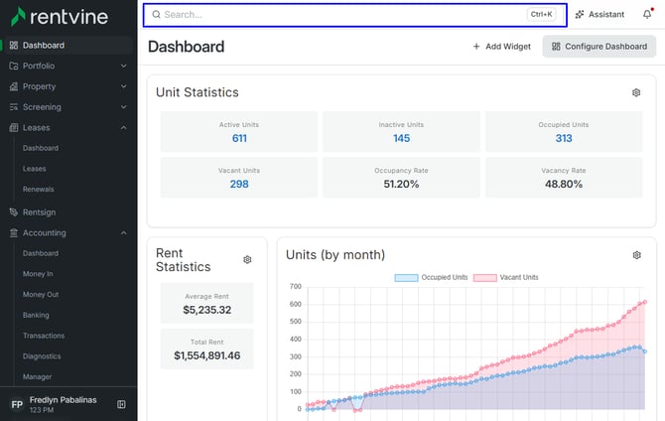665x421 pixels.
Task: Open Units by month widget settings gear
Action: coord(636,255)
